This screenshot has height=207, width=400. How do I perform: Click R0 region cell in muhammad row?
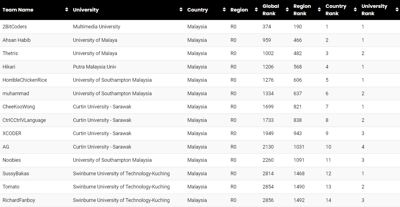coord(233,94)
